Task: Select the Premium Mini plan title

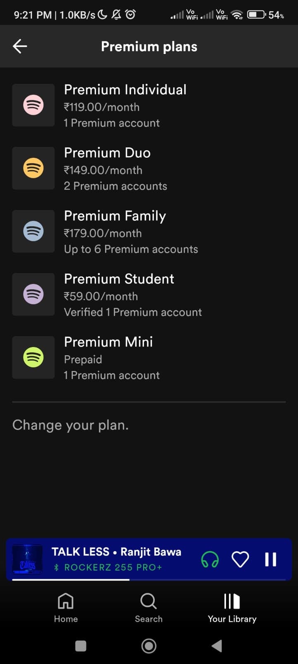Action: pyautogui.click(x=108, y=342)
